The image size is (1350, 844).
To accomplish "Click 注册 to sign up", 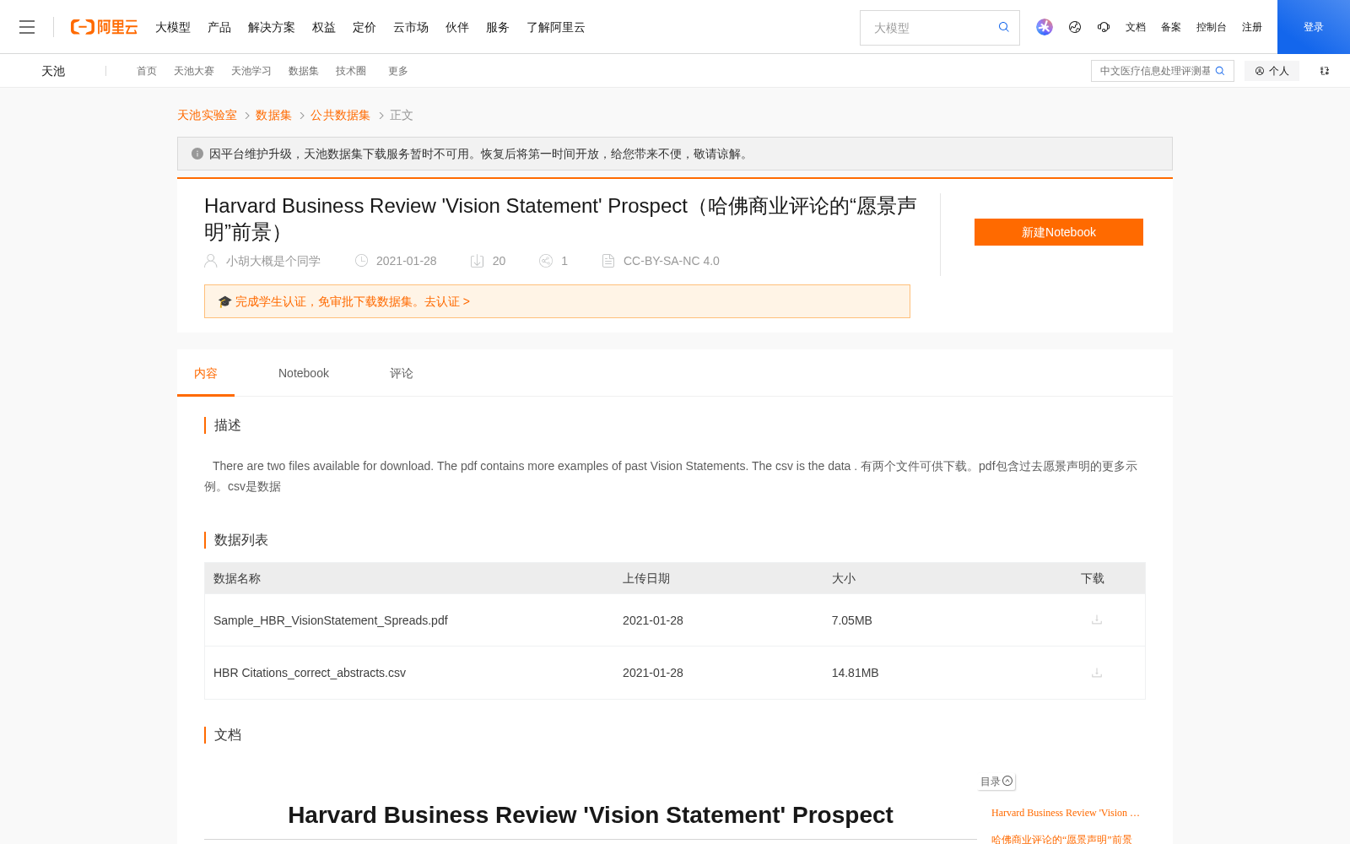I will (1252, 27).
